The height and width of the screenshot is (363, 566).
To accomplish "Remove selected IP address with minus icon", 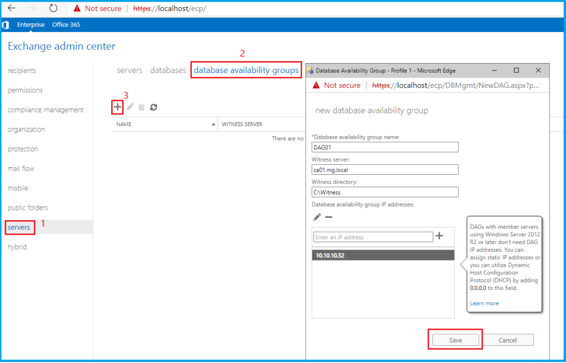I will pos(328,217).
